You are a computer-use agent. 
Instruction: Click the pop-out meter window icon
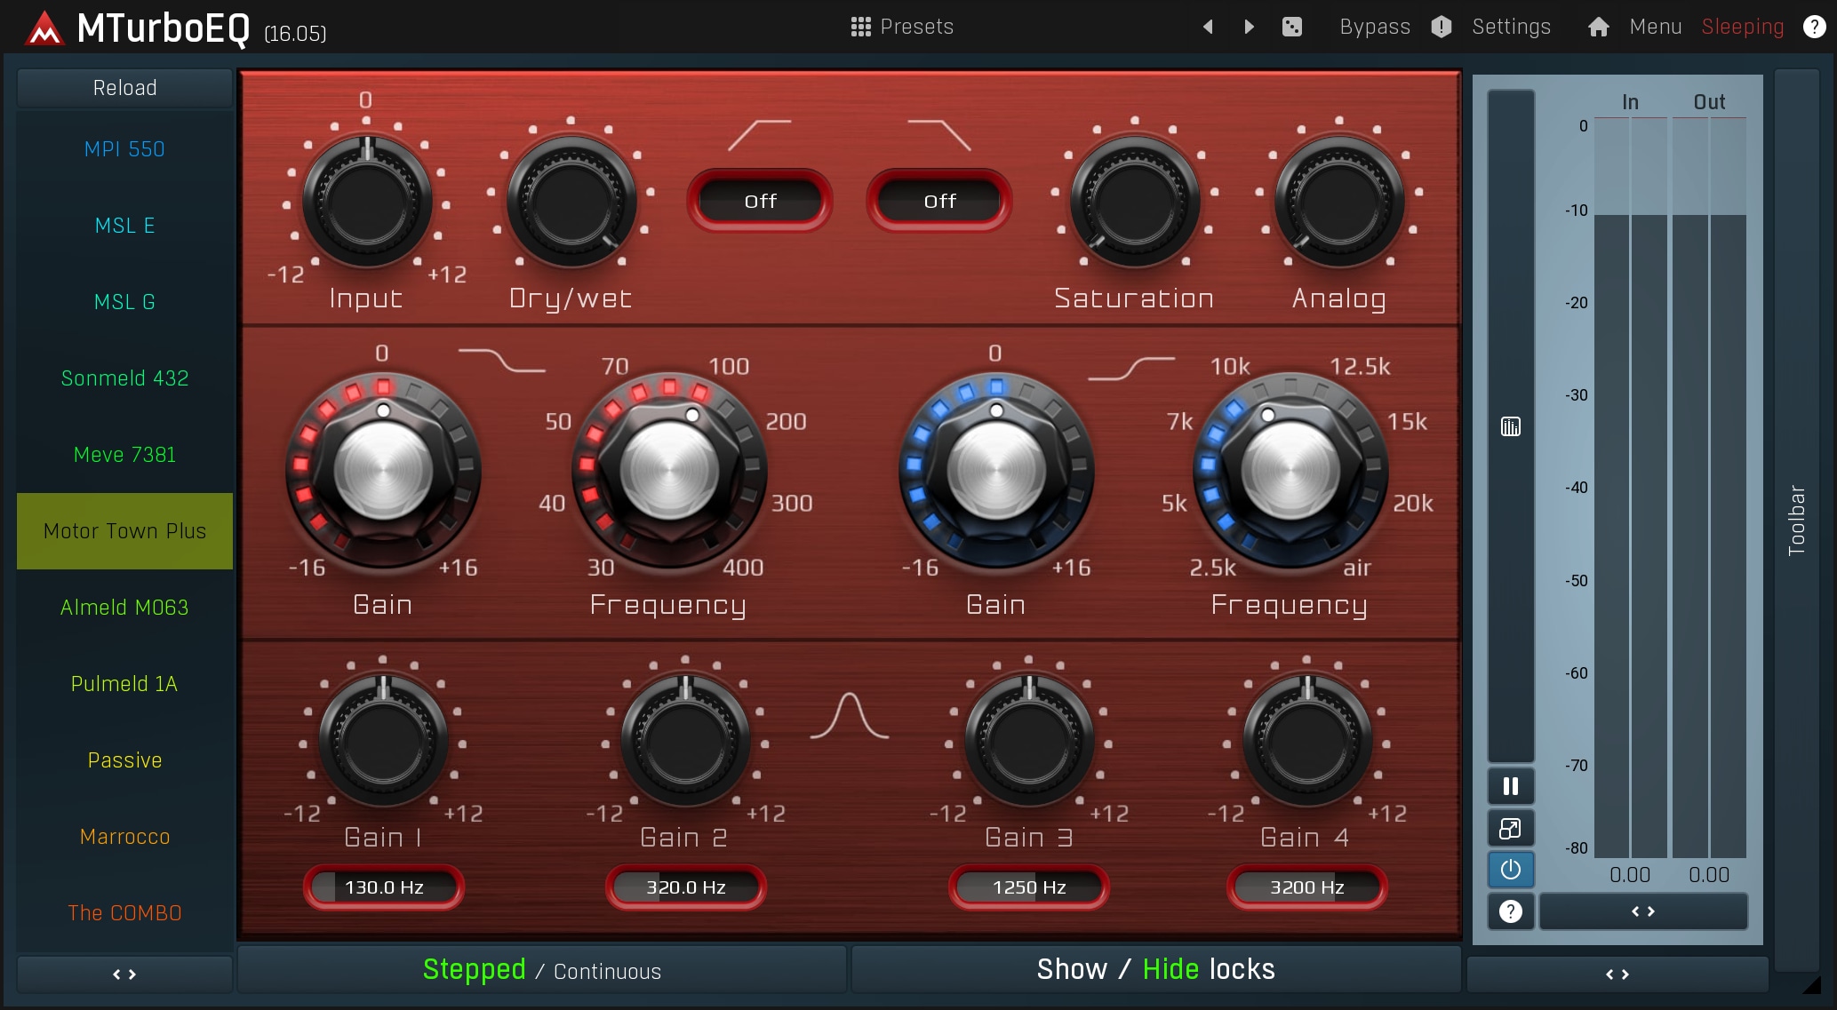tap(1511, 828)
